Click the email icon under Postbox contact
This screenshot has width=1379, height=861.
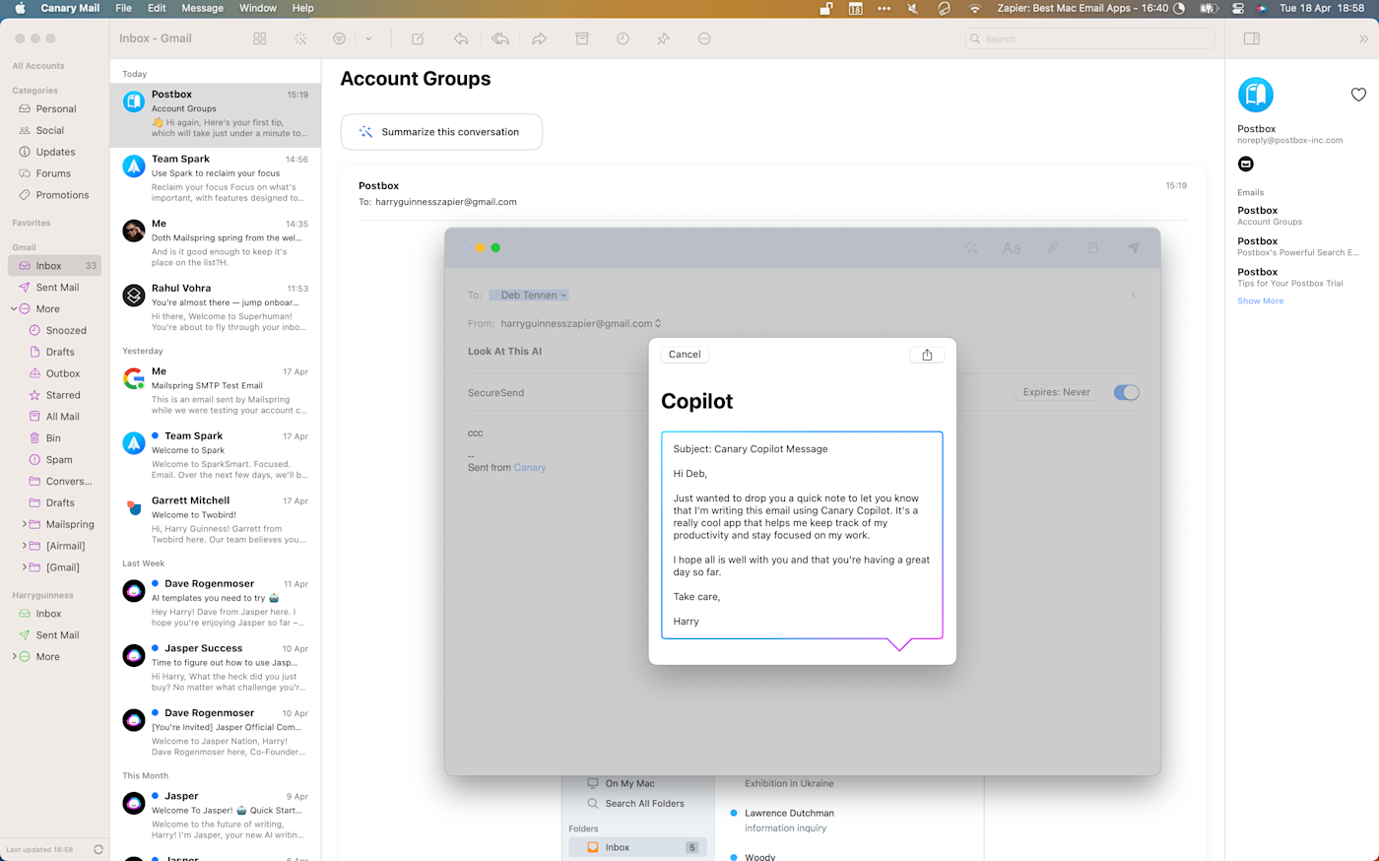coord(1245,164)
